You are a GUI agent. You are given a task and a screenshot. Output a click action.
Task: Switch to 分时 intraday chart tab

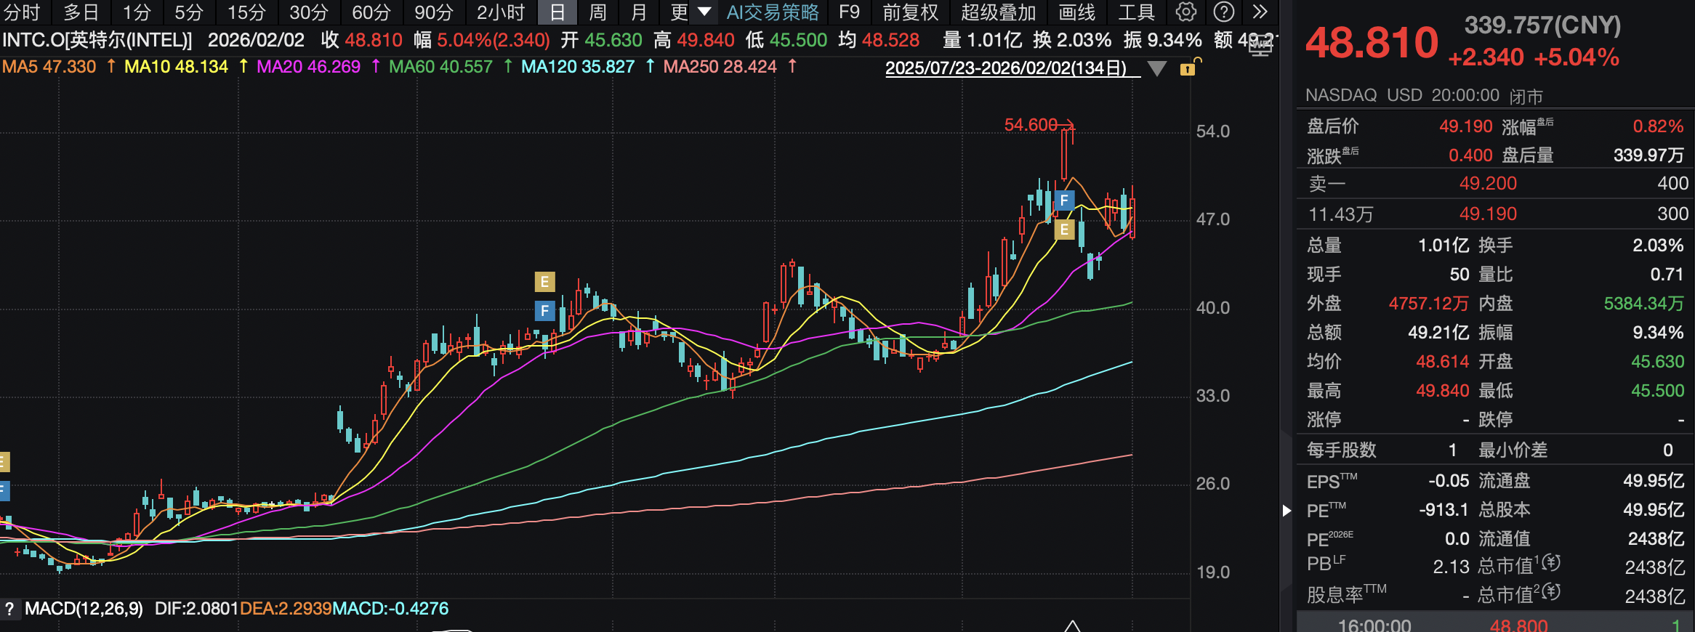click(22, 12)
